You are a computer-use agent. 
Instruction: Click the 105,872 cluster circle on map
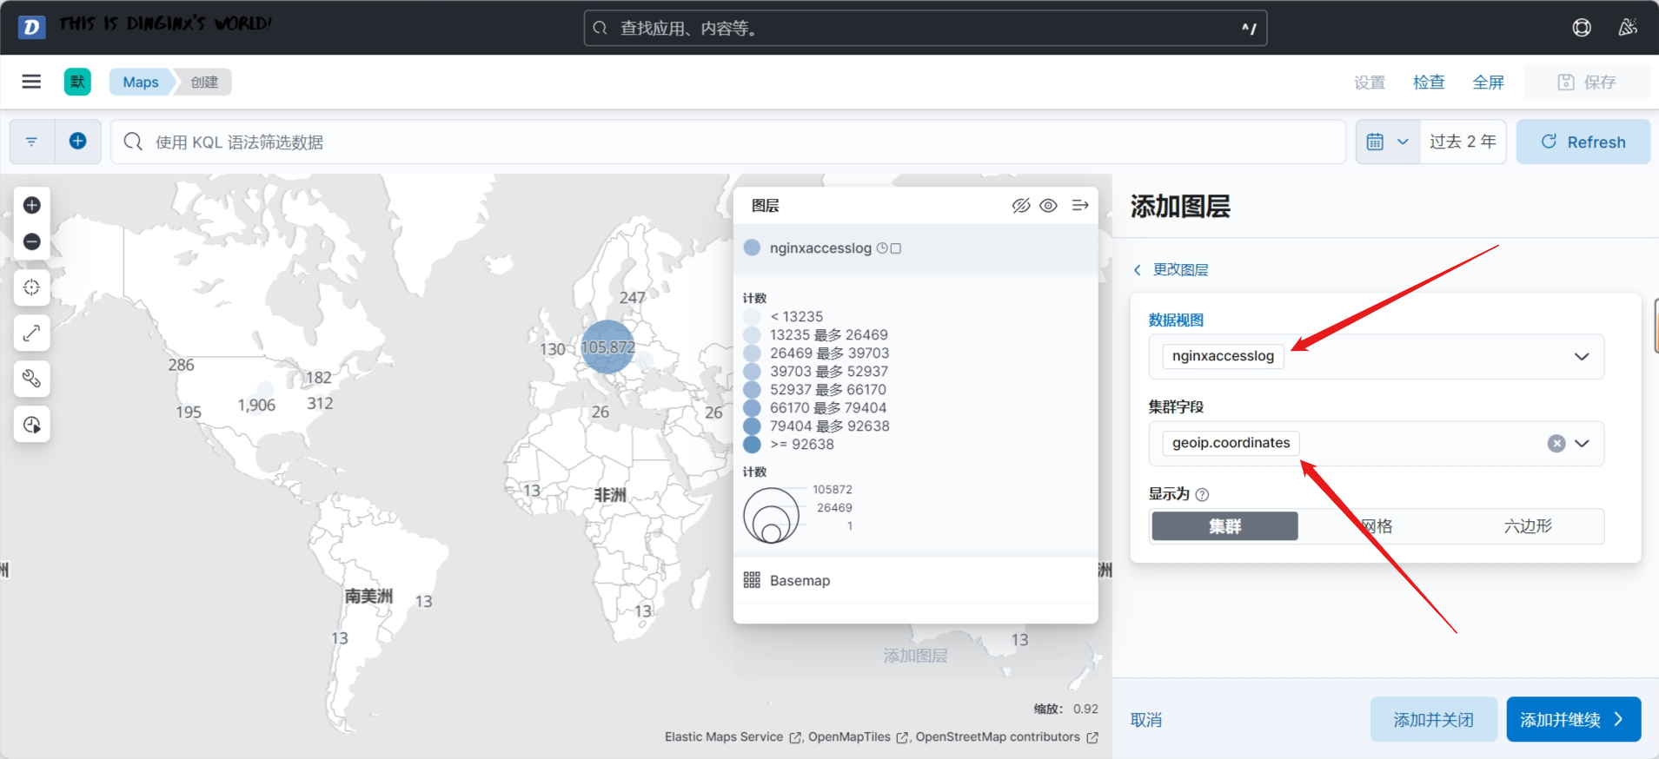[x=607, y=346]
